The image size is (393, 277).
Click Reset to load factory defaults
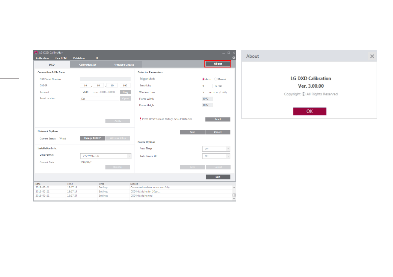point(218,119)
